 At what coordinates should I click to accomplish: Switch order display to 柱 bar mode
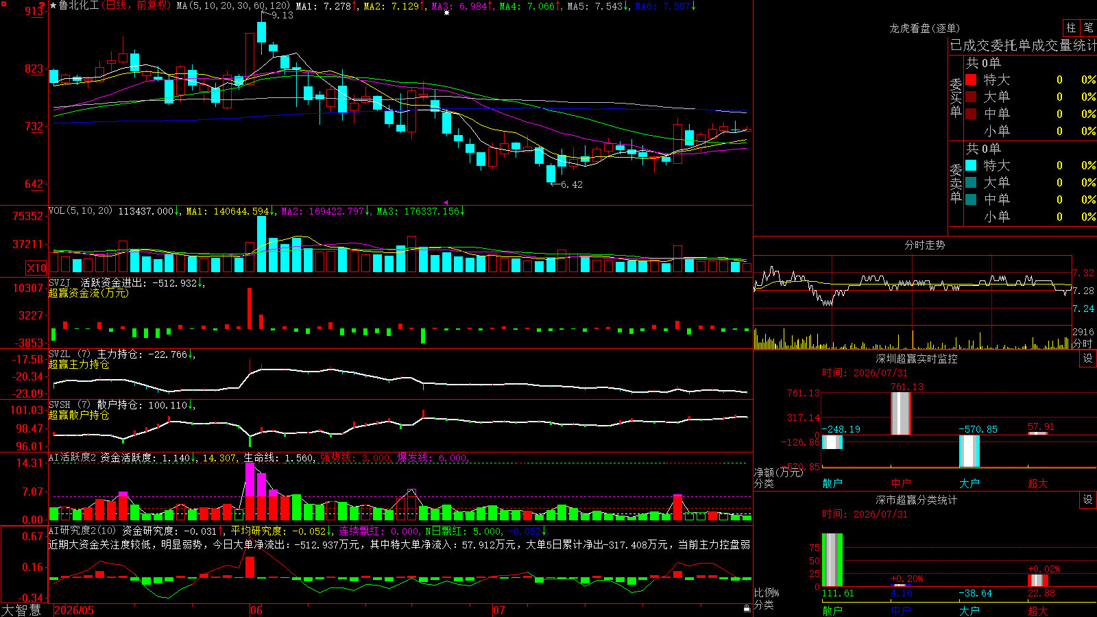pyautogui.click(x=1071, y=27)
